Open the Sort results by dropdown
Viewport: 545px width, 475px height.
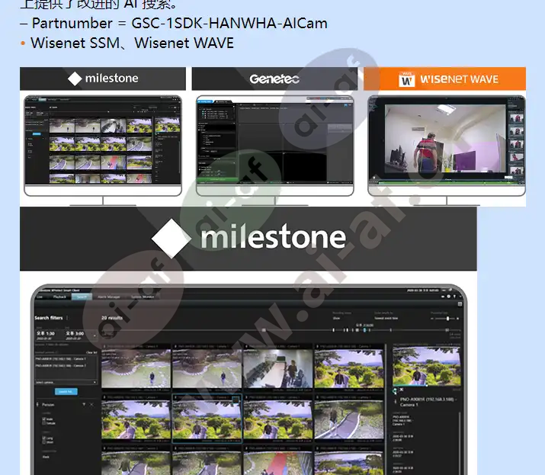click(386, 318)
